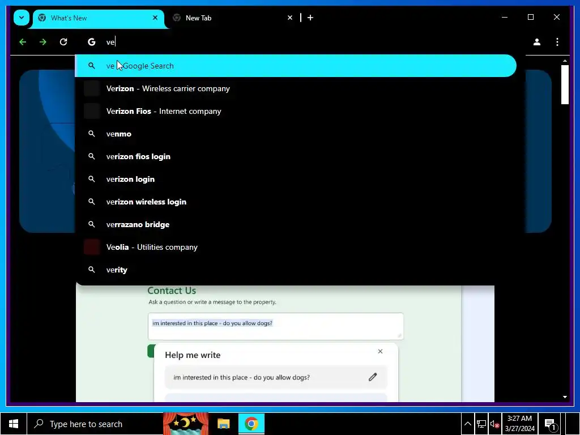580x435 pixels.
Task: Open a new tab with plus button
Action: coord(310,18)
